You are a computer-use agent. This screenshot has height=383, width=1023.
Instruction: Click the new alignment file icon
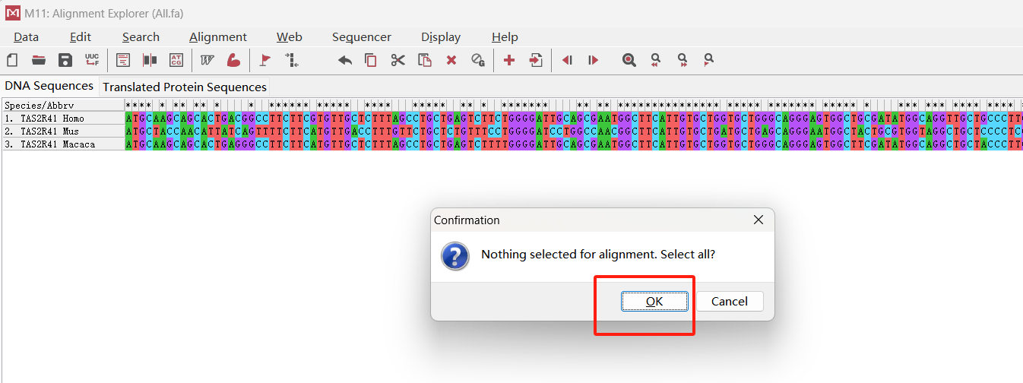tap(12, 60)
